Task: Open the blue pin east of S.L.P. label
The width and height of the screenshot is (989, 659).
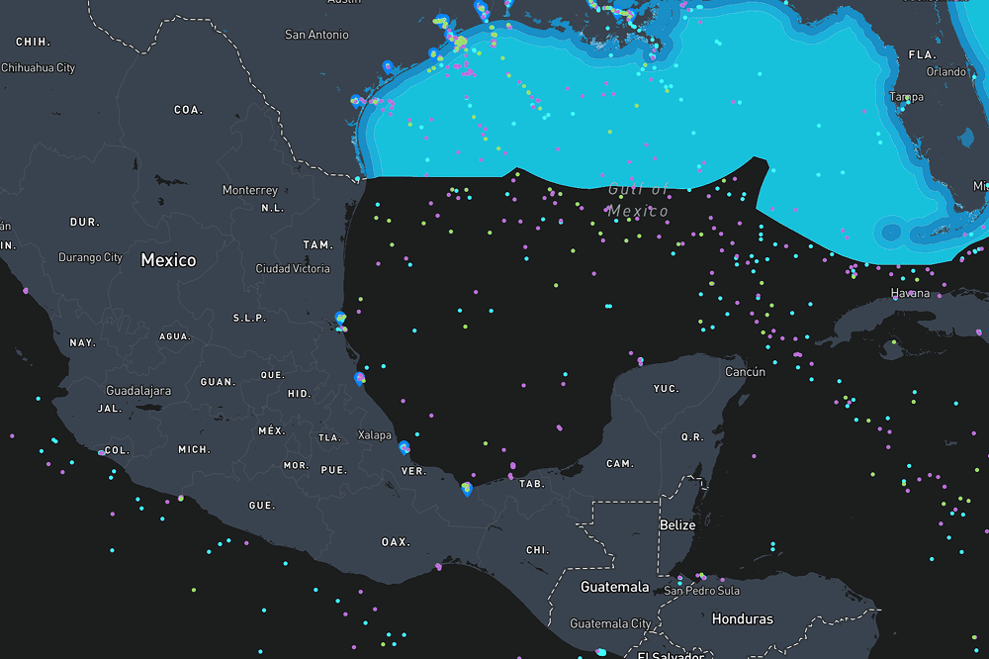Action: coord(340,320)
